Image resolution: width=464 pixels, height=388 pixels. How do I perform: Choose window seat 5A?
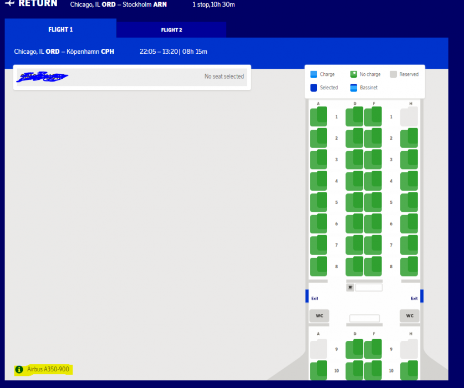click(x=318, y=202)
